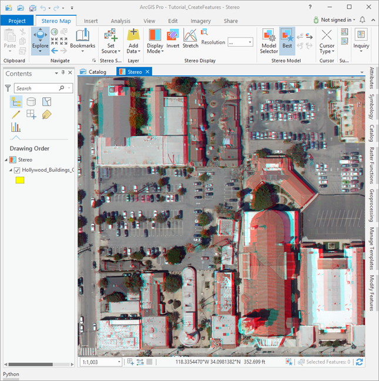Toggle the Best stereo model button

tap(287, 39)
